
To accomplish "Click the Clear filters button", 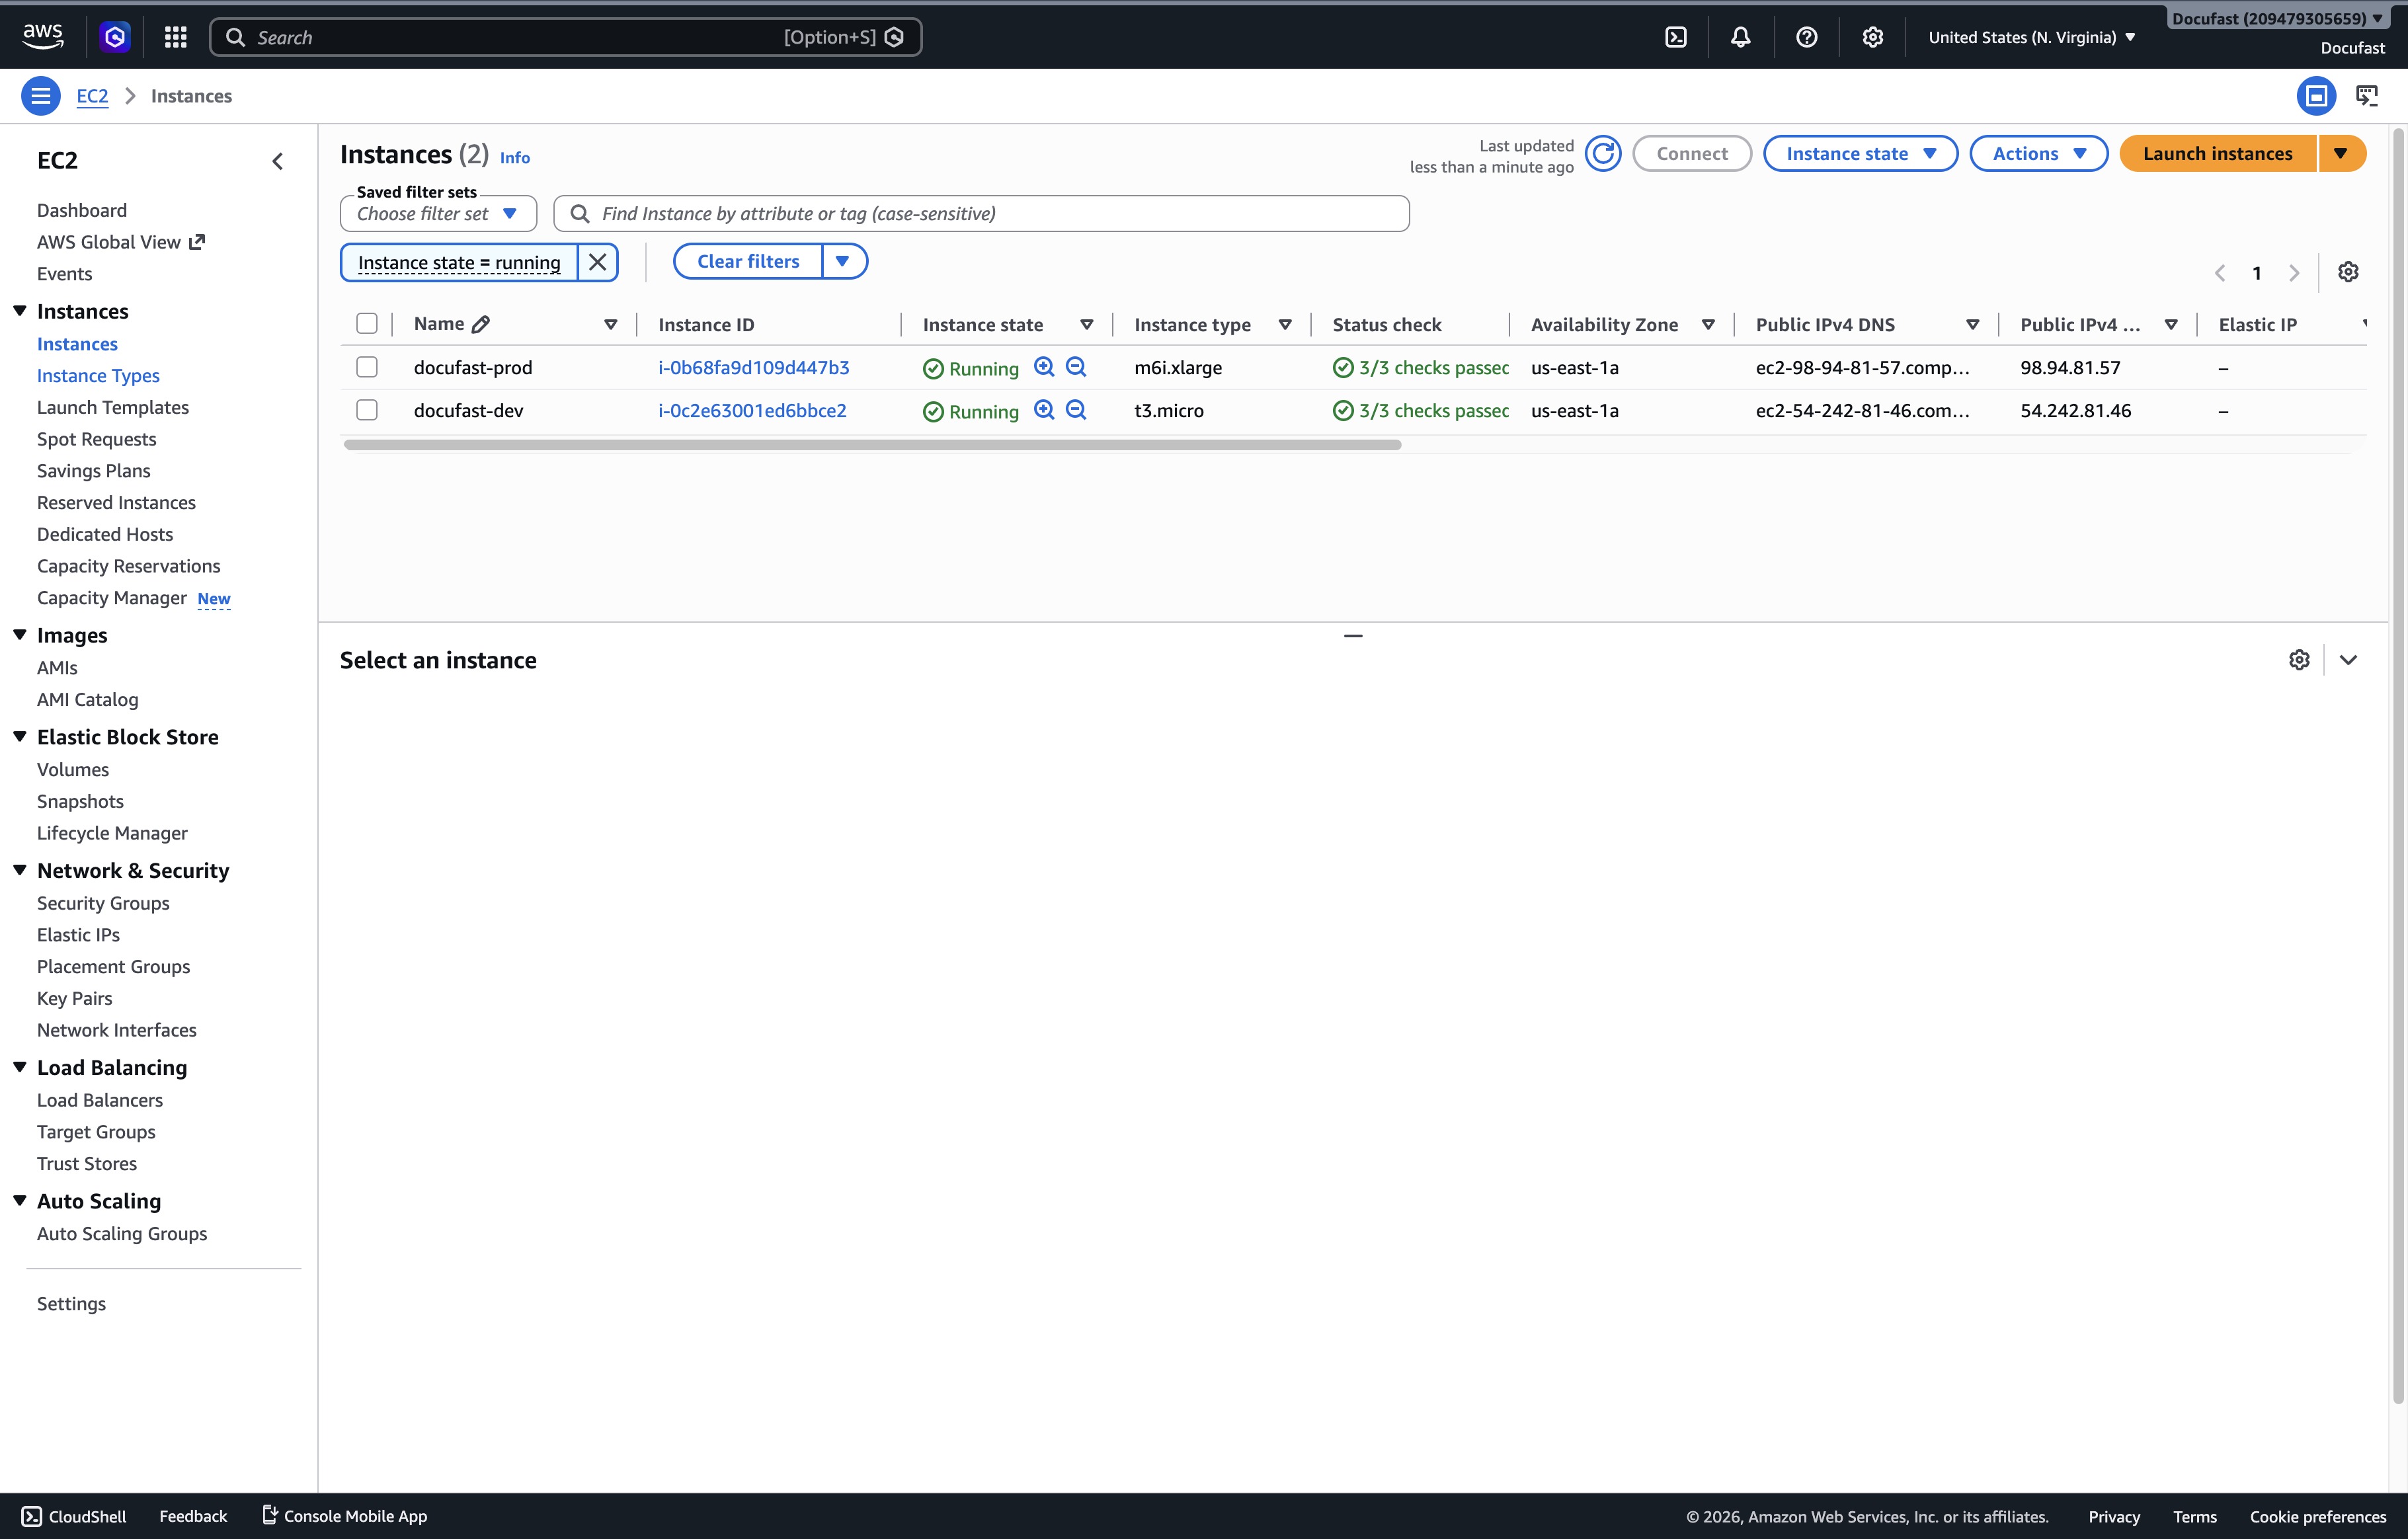I will click(748, 262).
